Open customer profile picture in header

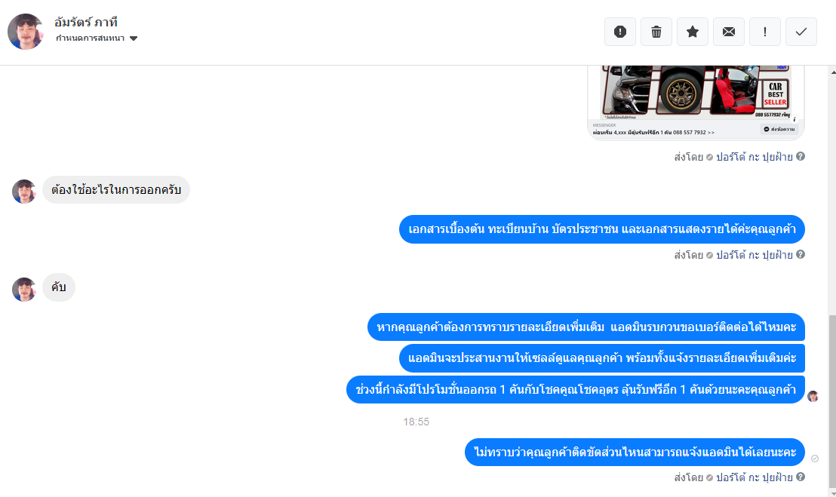pos(25,32)
